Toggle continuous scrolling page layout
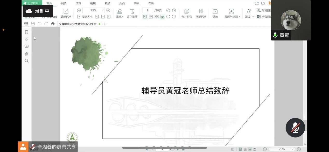329x152 pixels. [x=162, y=17]
